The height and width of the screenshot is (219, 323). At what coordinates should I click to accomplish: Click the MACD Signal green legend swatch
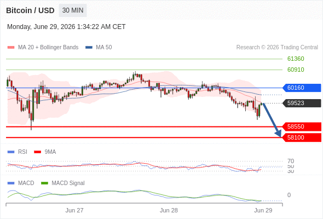coord(44,183)
